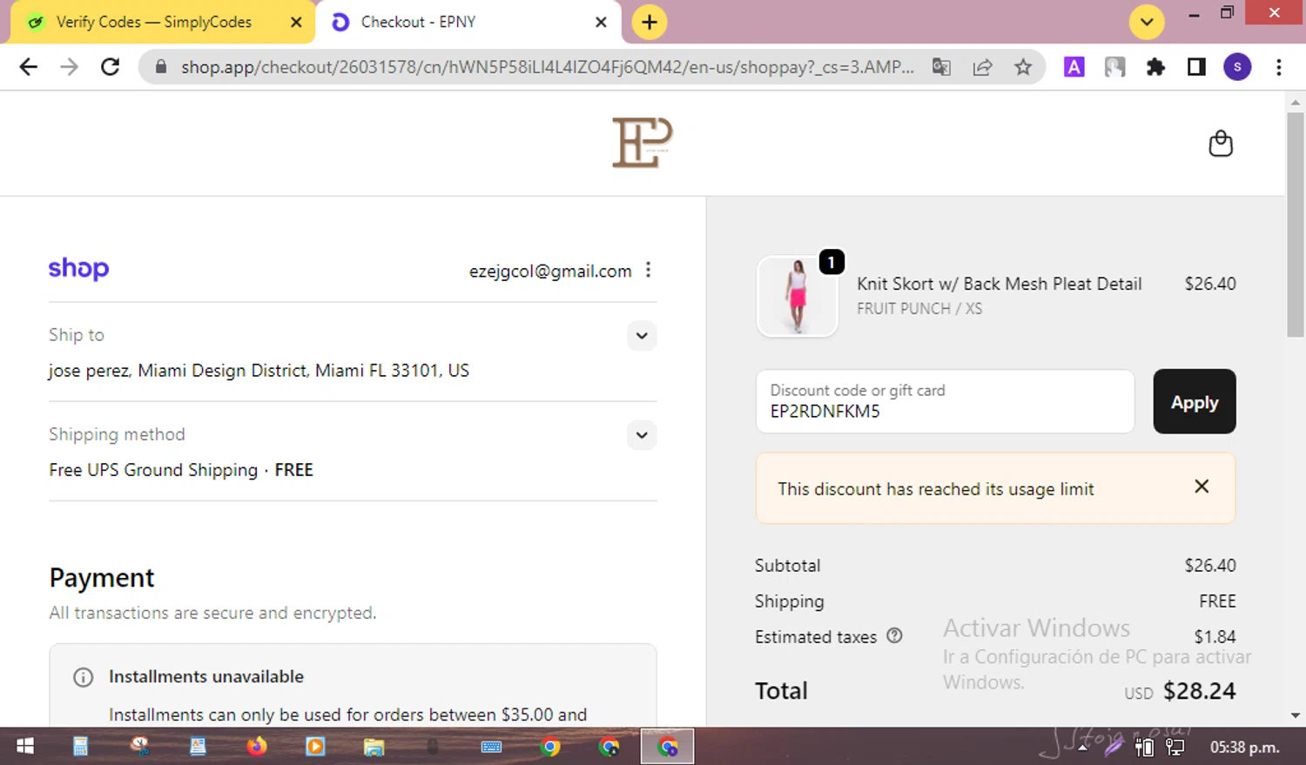Expand the Shipping method section

pyautogui.click(x=642, y=434)
